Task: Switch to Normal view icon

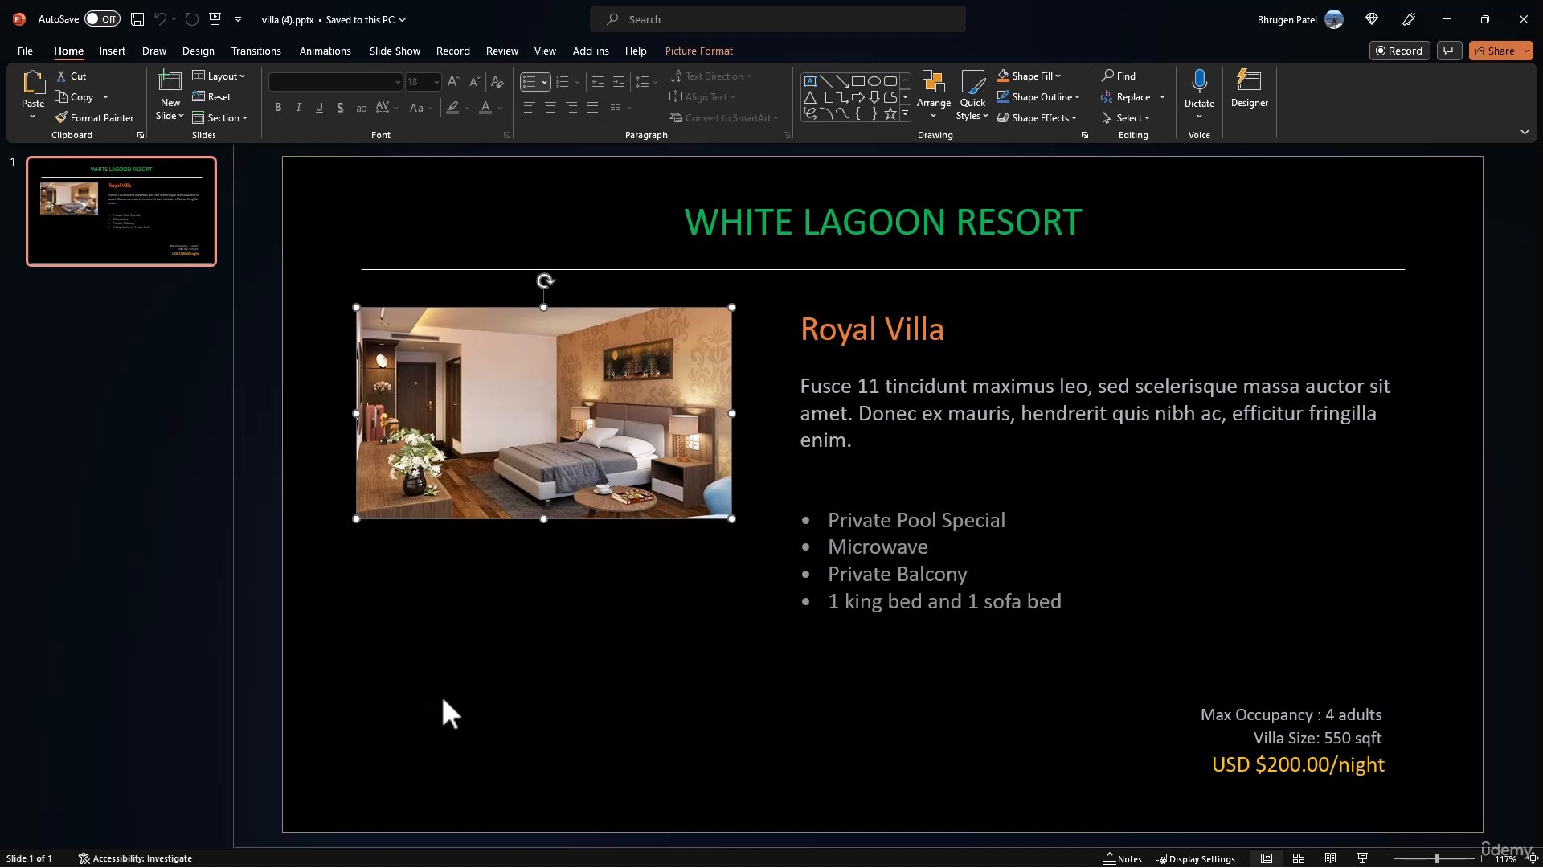Action: 1266,858
